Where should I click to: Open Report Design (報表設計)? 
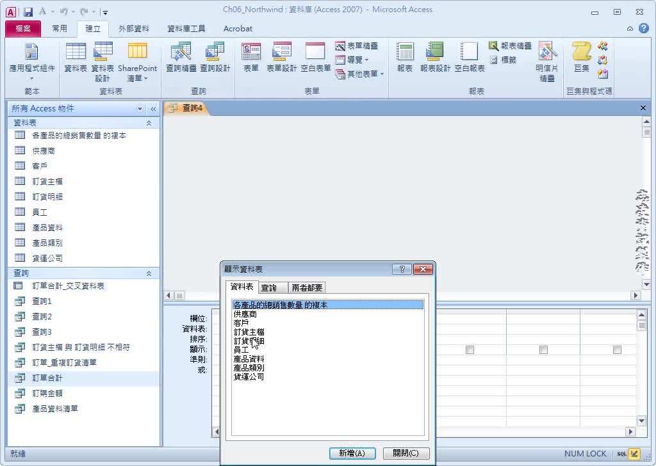[x=435, y=58]
